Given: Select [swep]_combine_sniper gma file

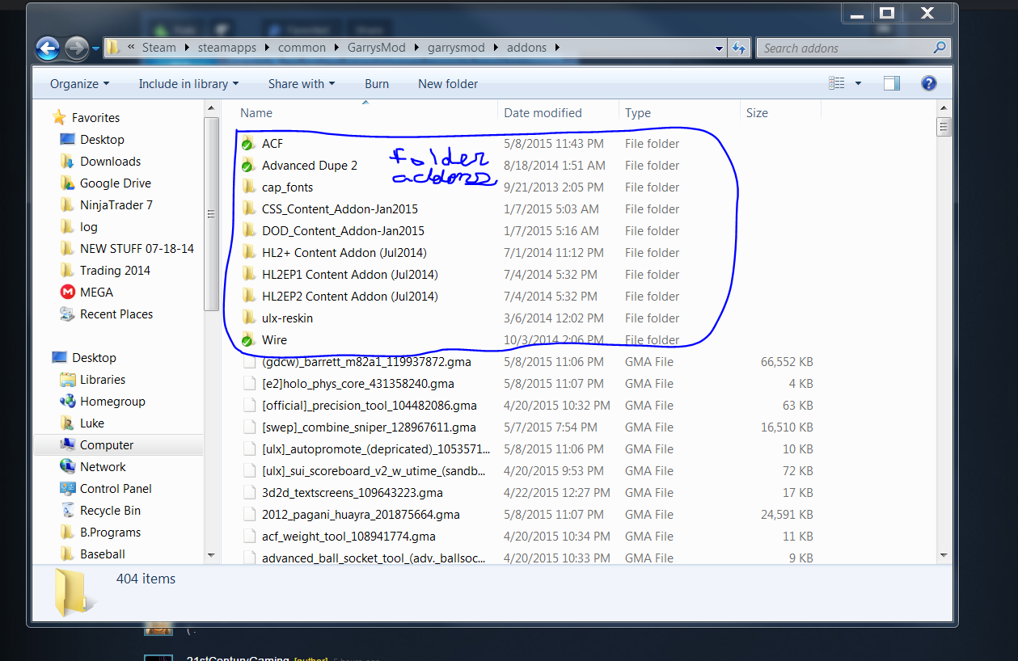Looking at the screenshot, I should pyautogui.click(x=369, y=427).
